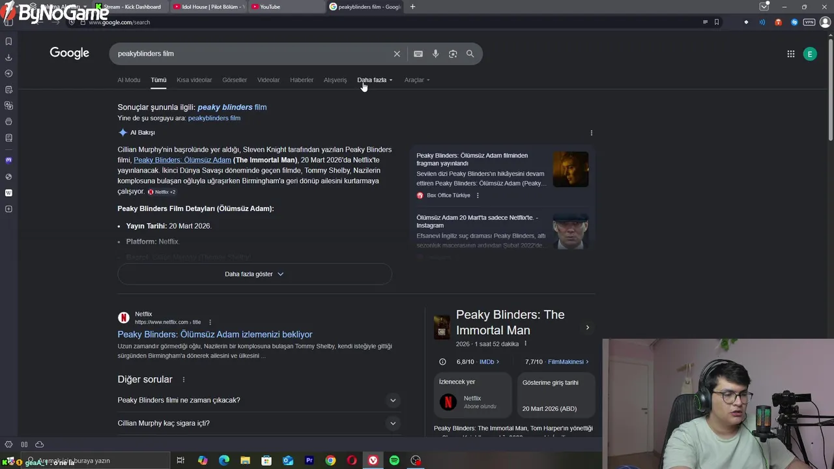
Task: Open reader mode icon in address bar
Action: [705, 22]
